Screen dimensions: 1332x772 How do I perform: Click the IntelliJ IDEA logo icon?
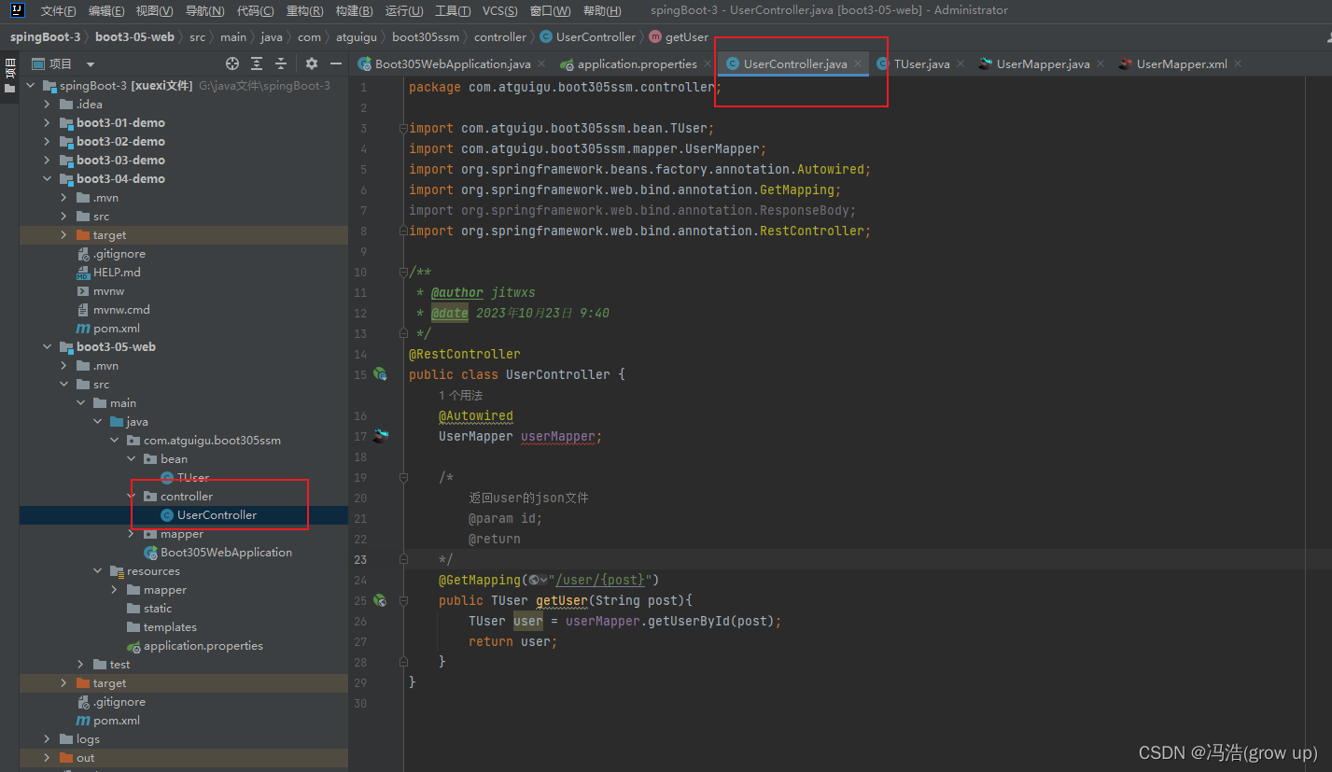coord(17,10)
